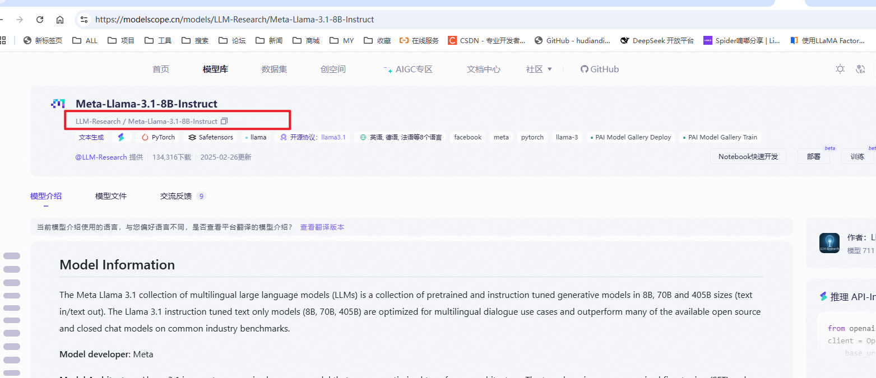Screen dimensions: 876x378
Task: Click the ModelScope pixel logo beside model title
Action: pos(58,104)
